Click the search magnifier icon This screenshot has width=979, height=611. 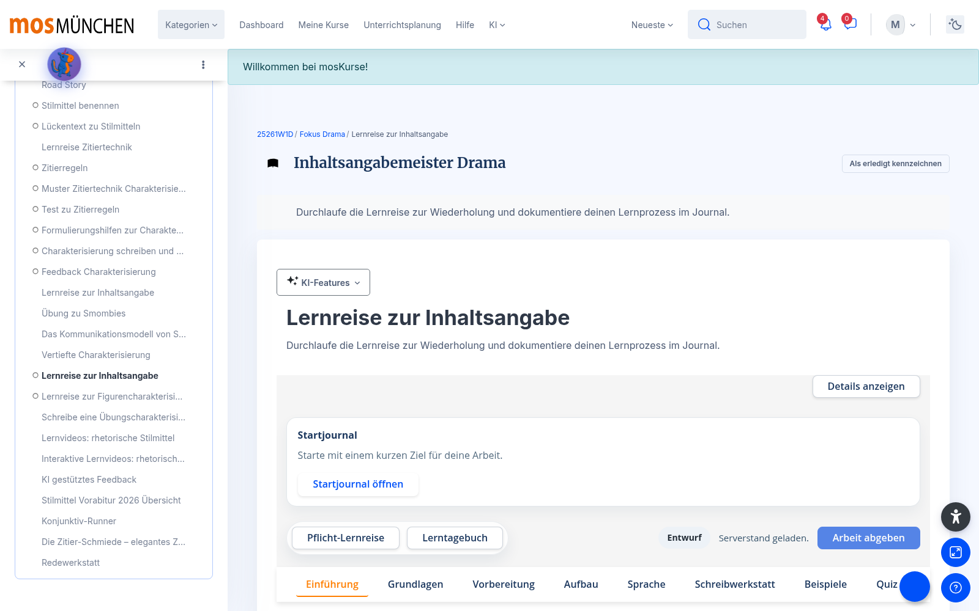point(704,24)
